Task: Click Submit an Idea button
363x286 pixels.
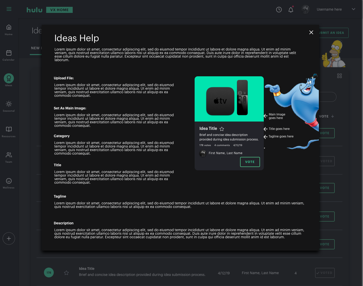Action: point(333,33)
